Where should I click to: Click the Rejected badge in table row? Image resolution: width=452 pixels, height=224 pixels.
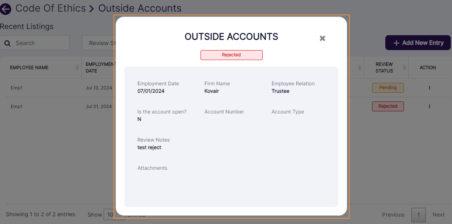point(388,106)
